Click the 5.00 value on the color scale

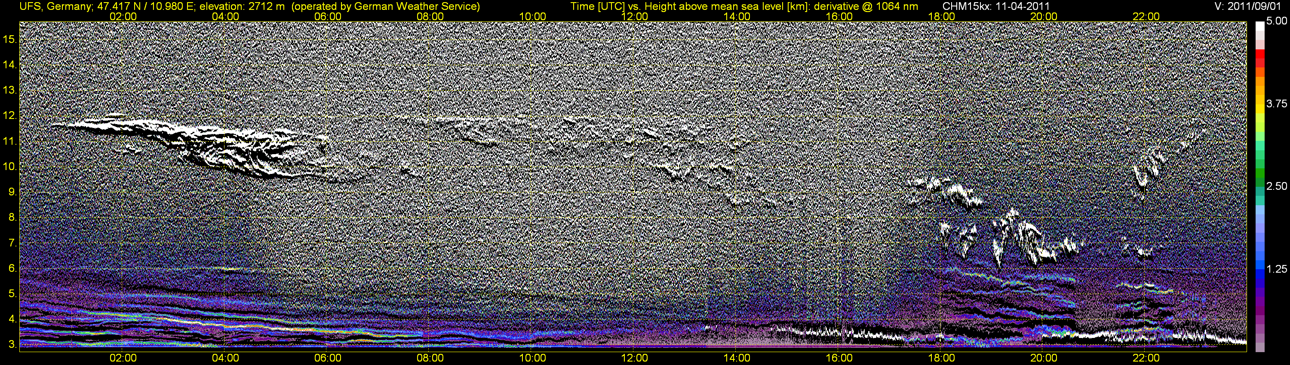pos(1277,21)
